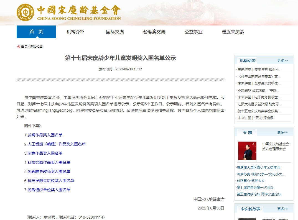
Task: Download 科技发明先进校奖入围名单 attachment
Action: pos(51,180)
